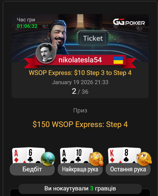This screenshot has width=158, height=196.
Task: Click the WSOP Express Step 3 tournament title
Action: (x=80, y=73)
